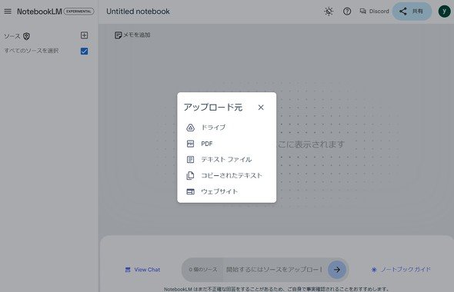Choose ドライブ as upload source

pos(227,128)
